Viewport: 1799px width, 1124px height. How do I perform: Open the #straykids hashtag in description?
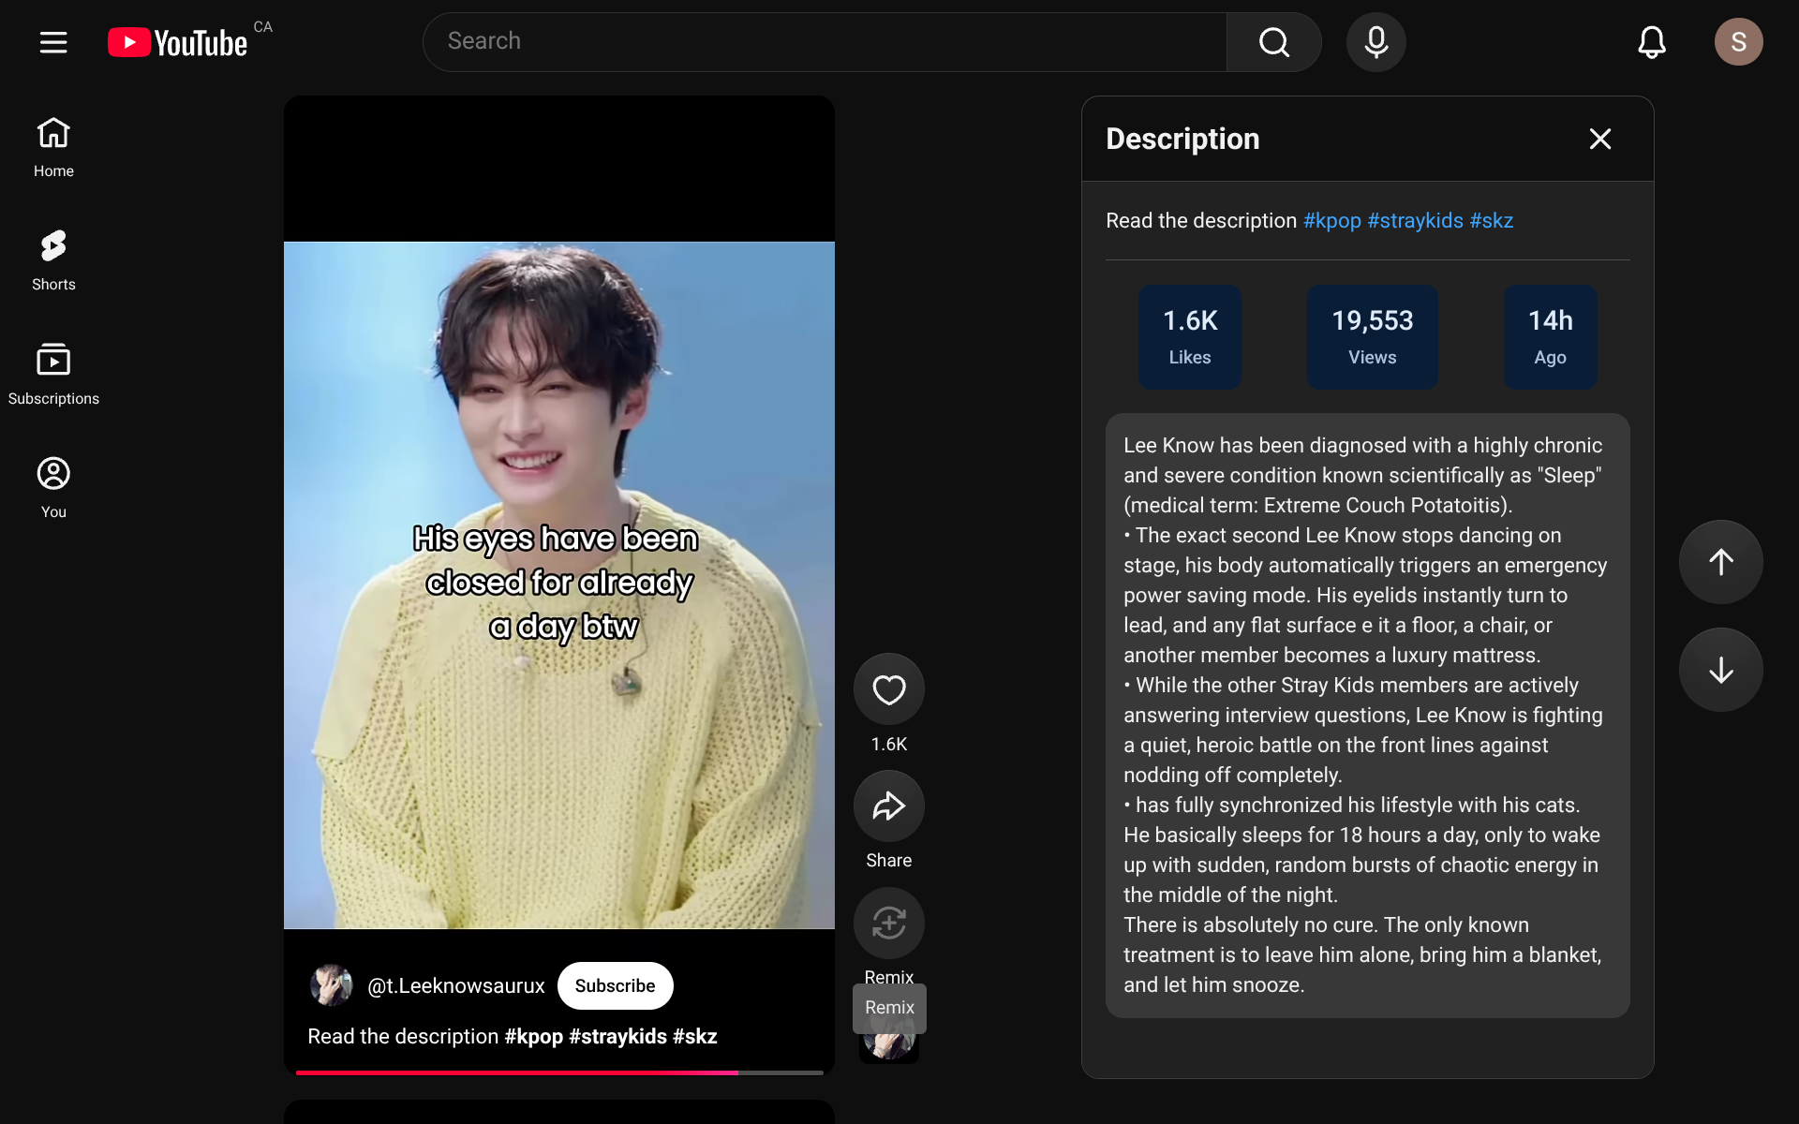(x=1415, y=221)
